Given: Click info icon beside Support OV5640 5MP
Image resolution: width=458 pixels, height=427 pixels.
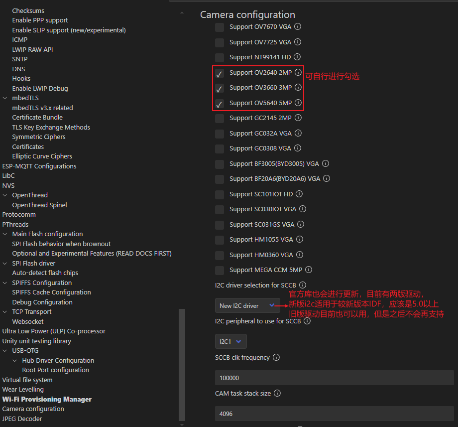Looking at the screenshot, I should (x=298, y=103).
